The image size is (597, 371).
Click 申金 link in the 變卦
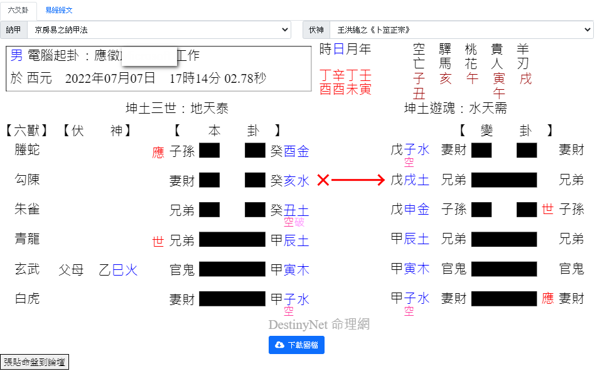(417, 209)
